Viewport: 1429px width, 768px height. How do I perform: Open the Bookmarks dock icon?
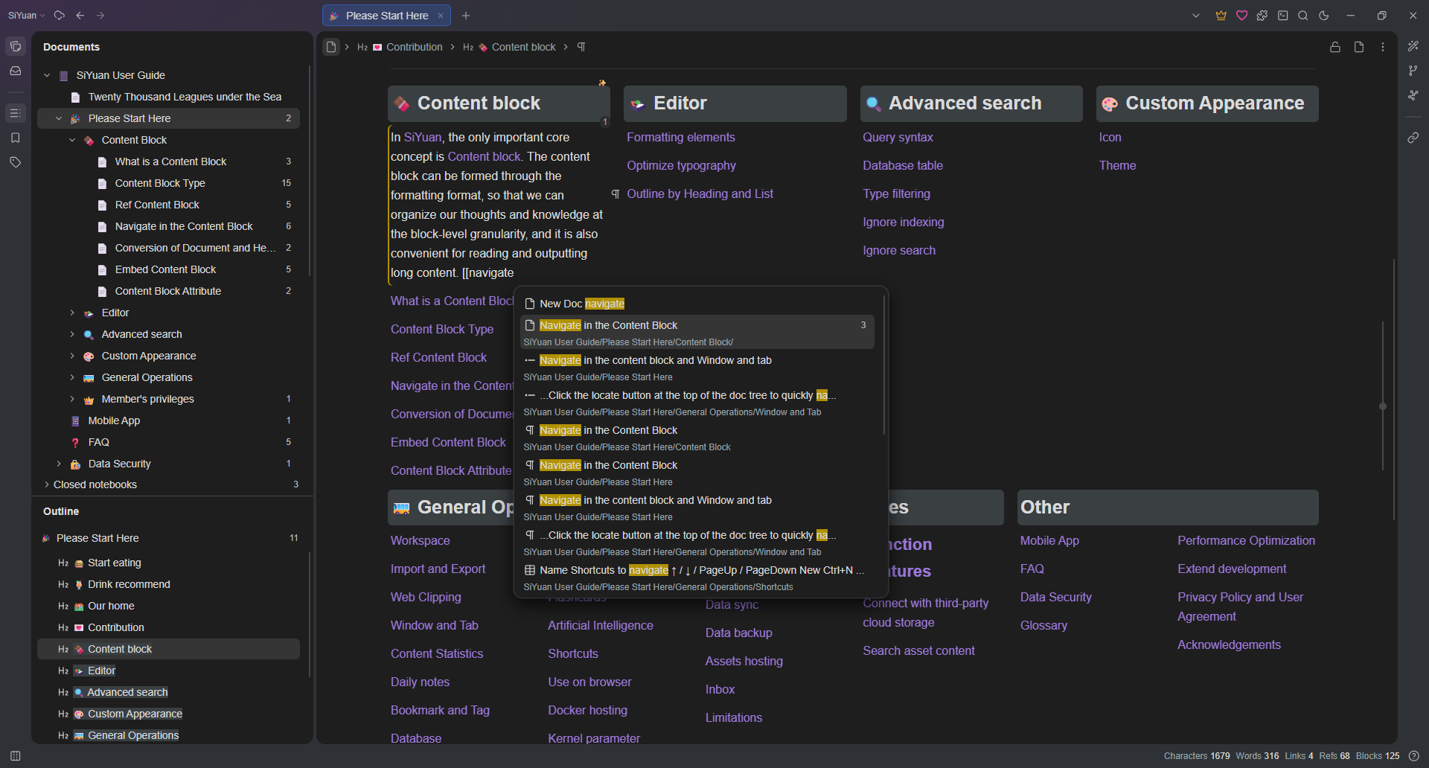tap(15, 138)
